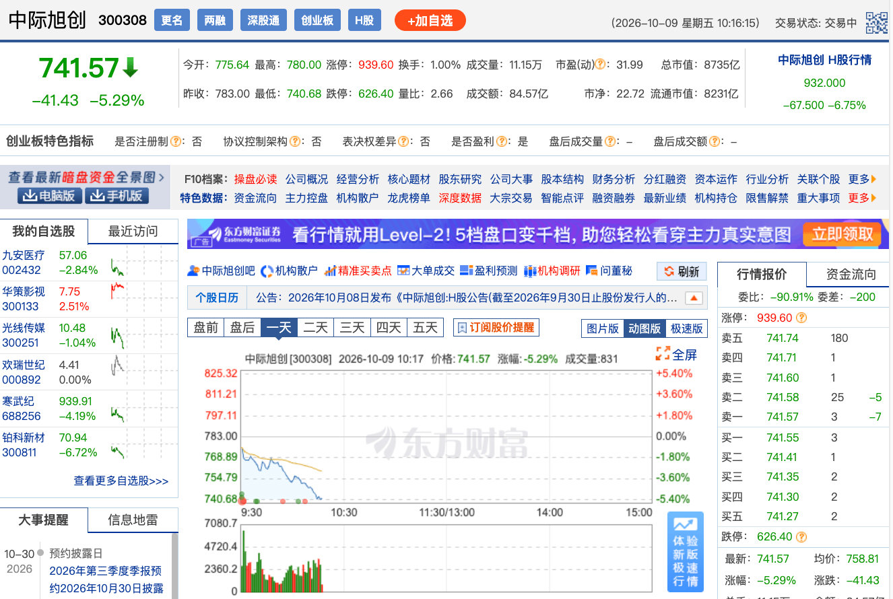The image size is (893, 599).
Task: Switch to 资金流向 tab
Action: click(851, 274)
